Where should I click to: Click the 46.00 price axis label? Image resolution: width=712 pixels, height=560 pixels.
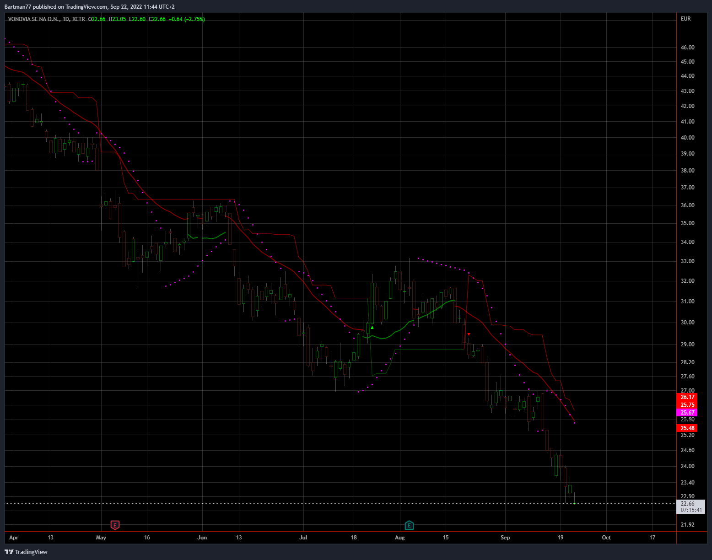click(688, 48)
